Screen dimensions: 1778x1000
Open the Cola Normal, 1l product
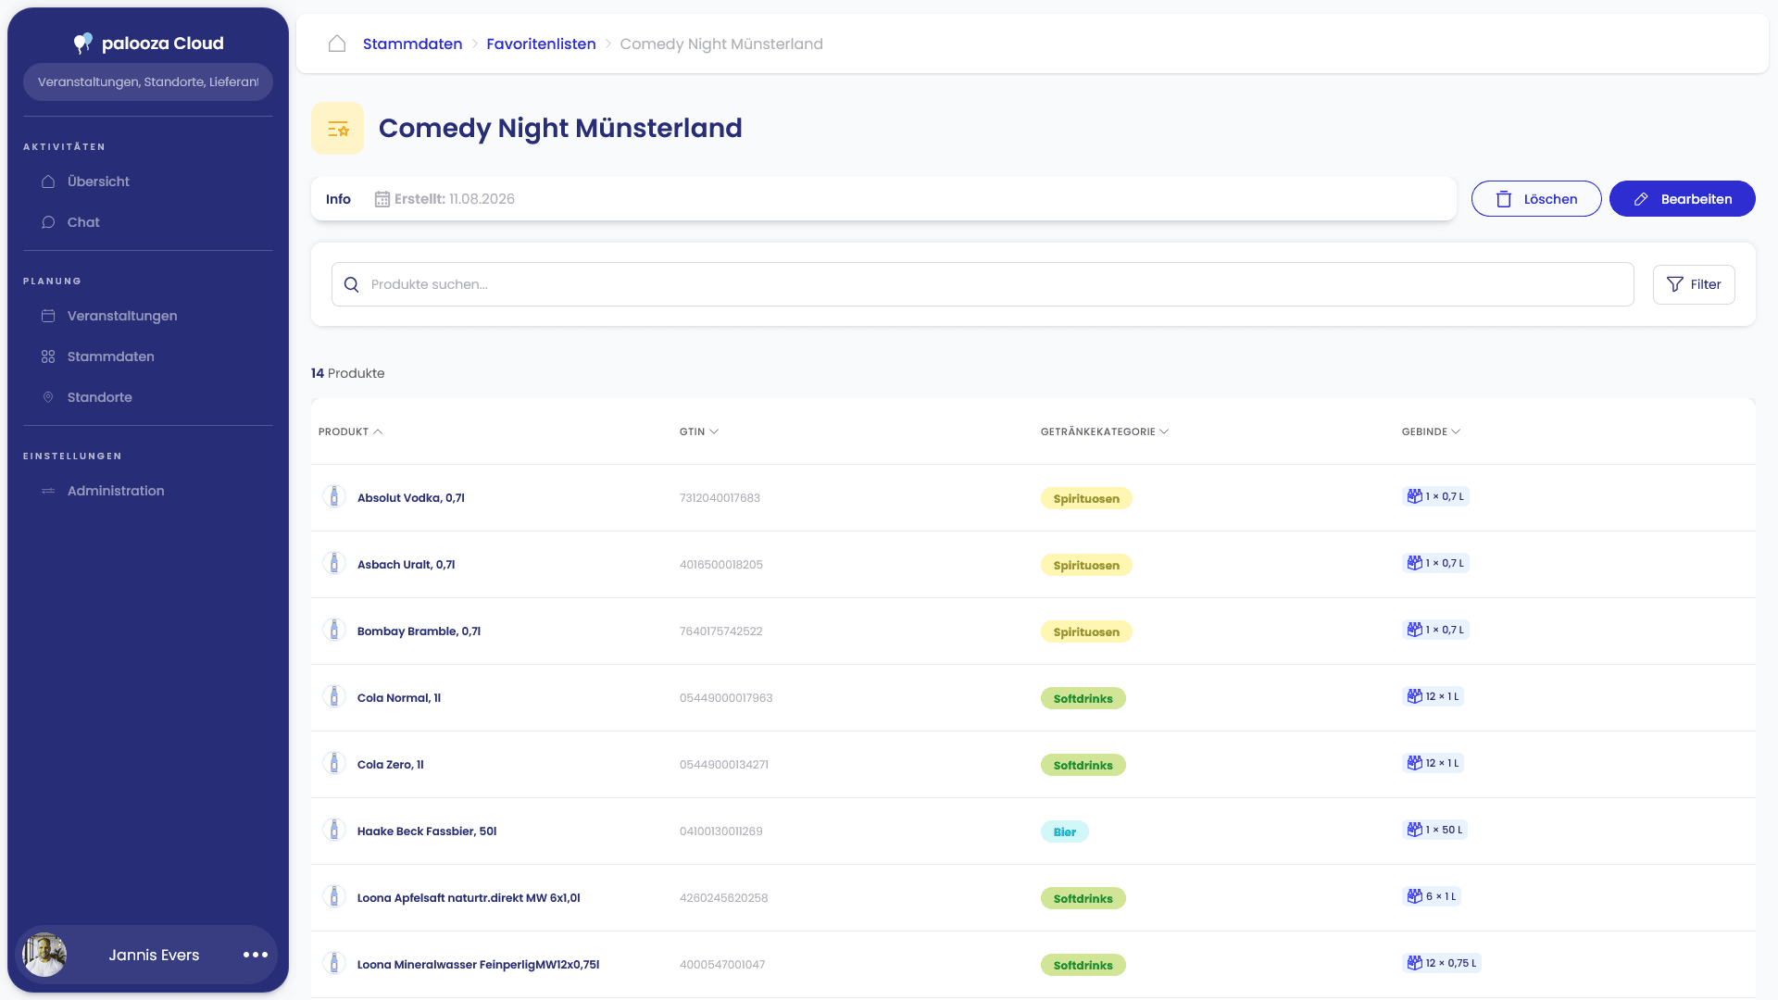pyautogui.click(x=399, y=698)
